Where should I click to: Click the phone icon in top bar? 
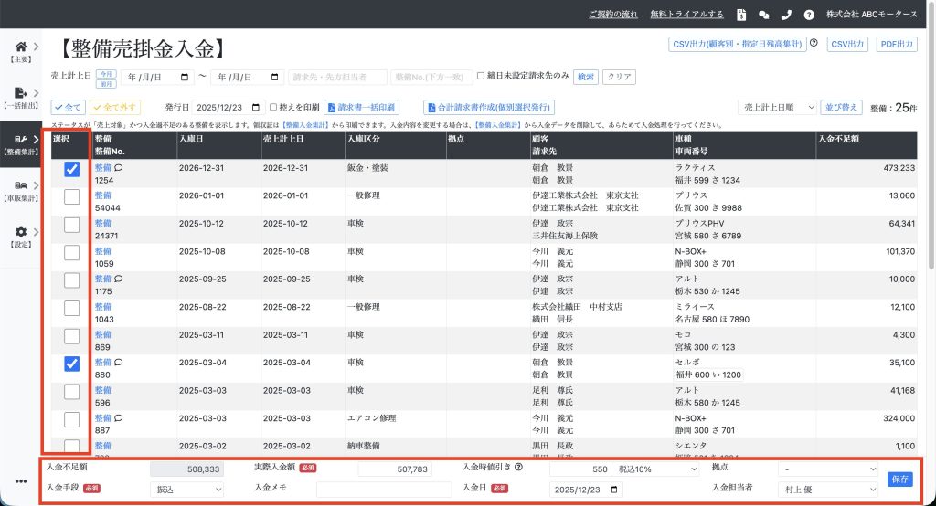786,15
